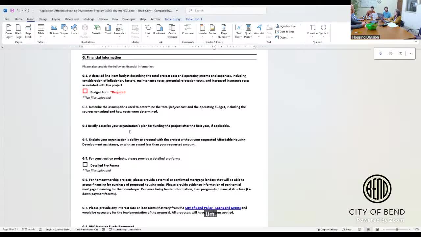Click the dictation microphone icon
Screen dimensions: 421x237
pos(381,54)
